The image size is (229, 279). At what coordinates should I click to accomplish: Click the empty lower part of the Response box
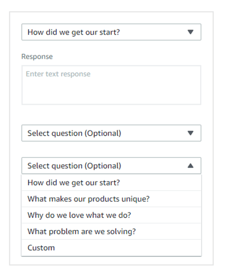coord(112,93)
